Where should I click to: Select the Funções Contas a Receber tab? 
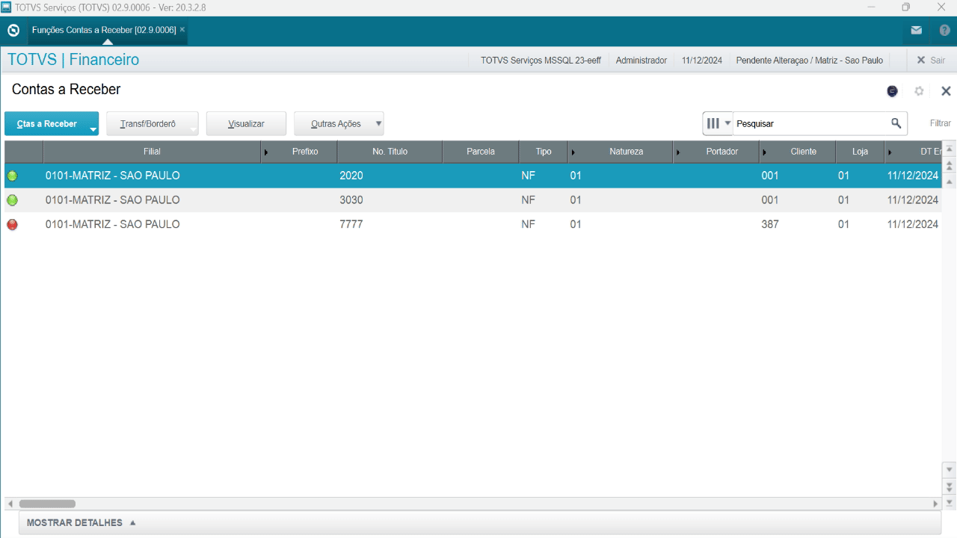click(x=103, y=30)
